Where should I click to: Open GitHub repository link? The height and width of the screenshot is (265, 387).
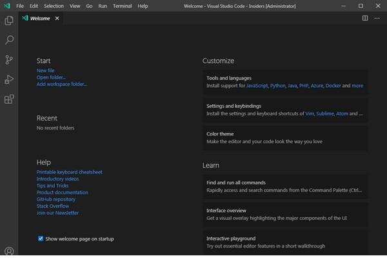point(56,199)
